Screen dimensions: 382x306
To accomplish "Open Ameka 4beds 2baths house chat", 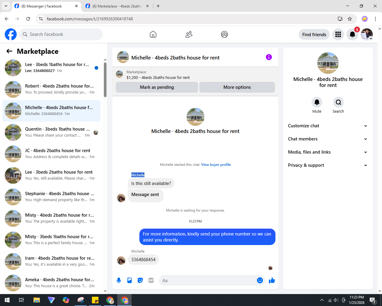I will 51,283.
